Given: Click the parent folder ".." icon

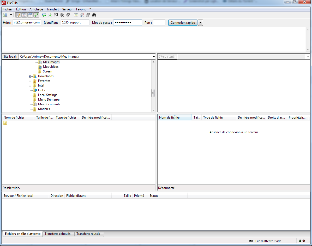Looking at the screenshot, I should click(5, 123).
